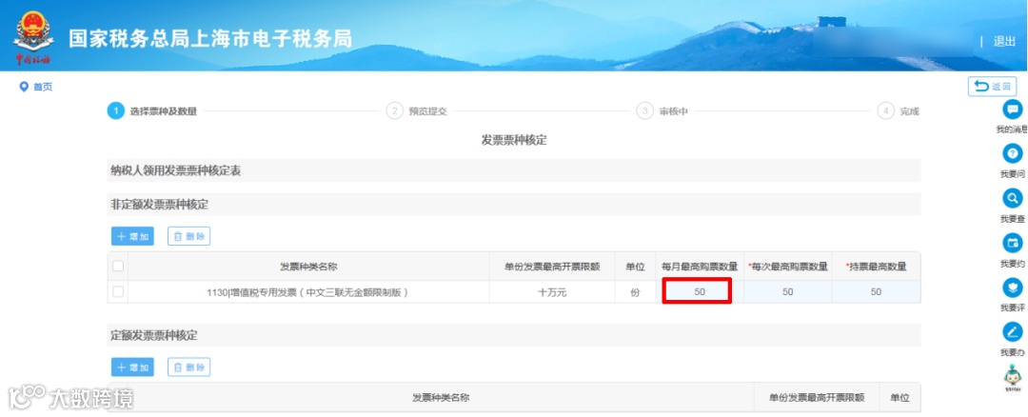Click the robot assistant icon in sidebar

click(1013, 376)
